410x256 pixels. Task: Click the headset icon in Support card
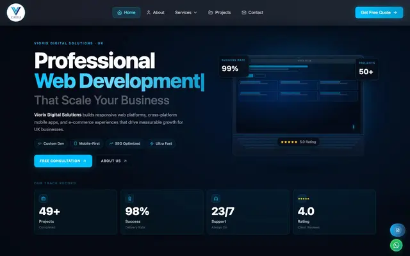(x=216, y=198)
